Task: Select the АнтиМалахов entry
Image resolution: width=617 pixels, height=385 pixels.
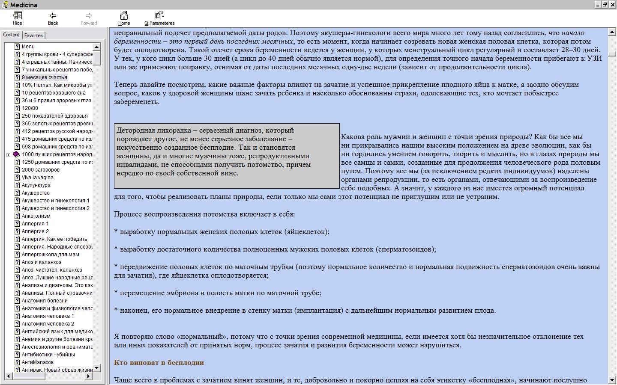Action: point(38,362)
